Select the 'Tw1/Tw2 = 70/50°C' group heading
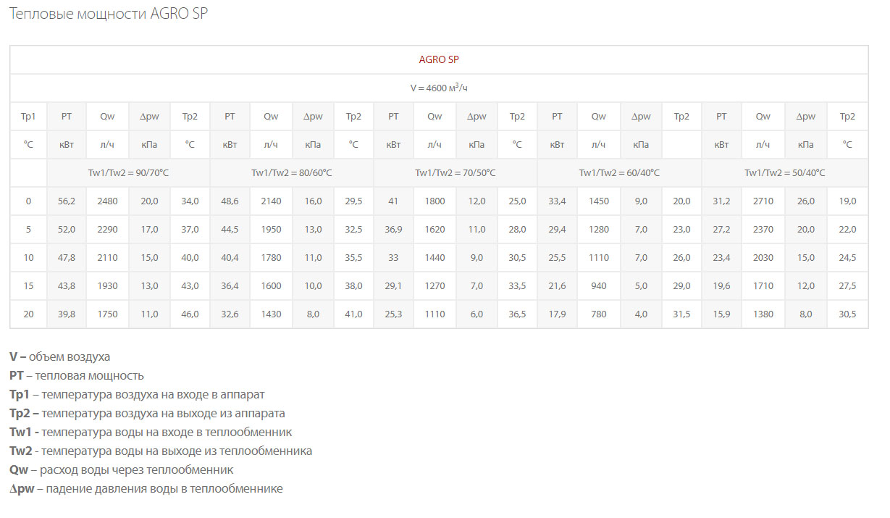 456,172
